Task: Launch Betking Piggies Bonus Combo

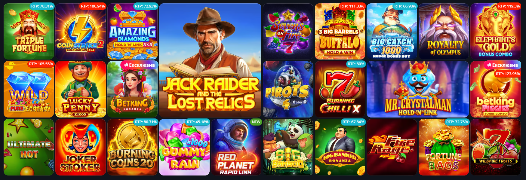Action: [x=496, y=89]
